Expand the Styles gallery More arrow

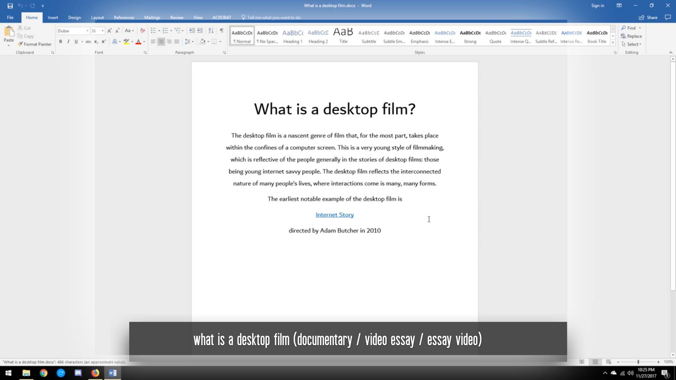point(613,43)
